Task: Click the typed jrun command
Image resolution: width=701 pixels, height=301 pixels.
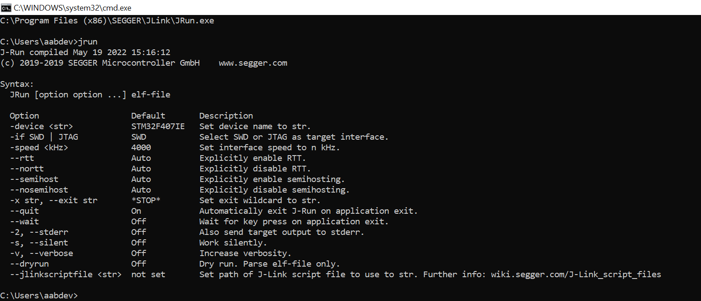Action: 88,42
